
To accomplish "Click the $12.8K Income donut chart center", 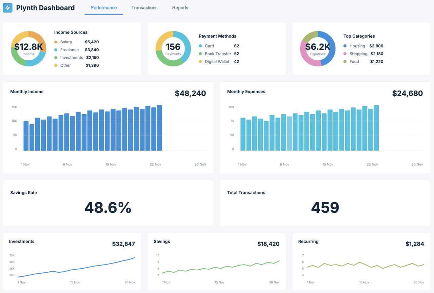I will coord(28,48).
